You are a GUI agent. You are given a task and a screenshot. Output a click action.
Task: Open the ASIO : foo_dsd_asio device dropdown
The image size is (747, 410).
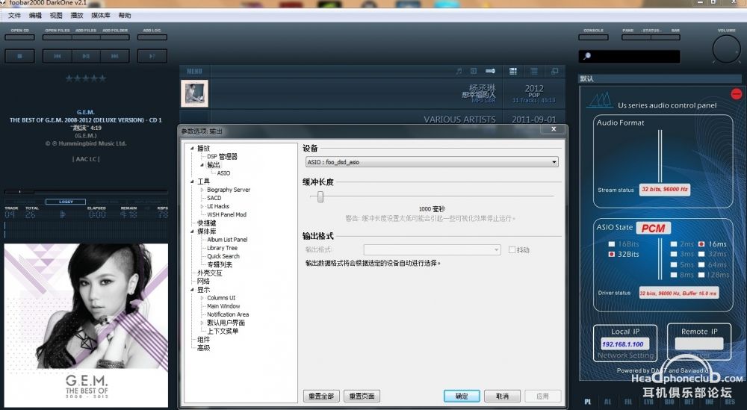(x=432, y=162)
